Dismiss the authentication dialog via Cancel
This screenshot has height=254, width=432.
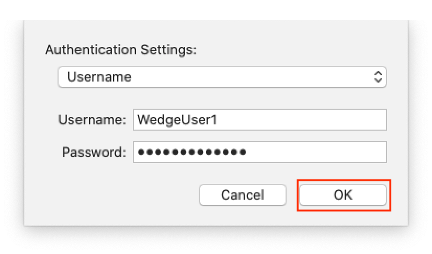tap(242, 195)
